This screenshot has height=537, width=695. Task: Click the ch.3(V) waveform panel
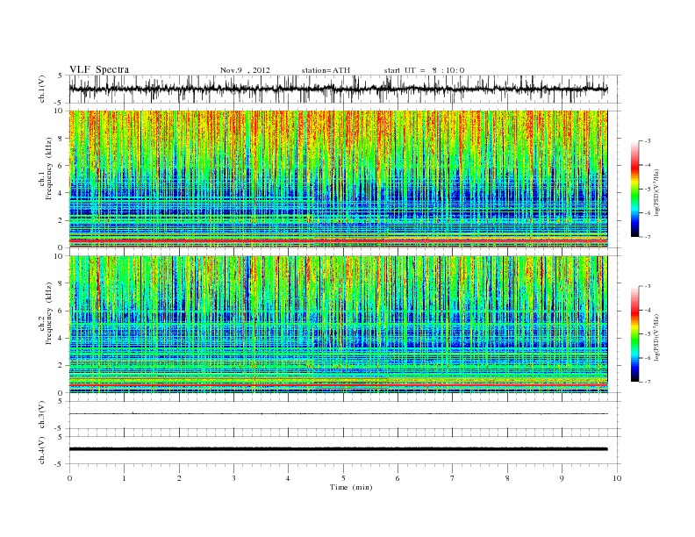point(345,415)
